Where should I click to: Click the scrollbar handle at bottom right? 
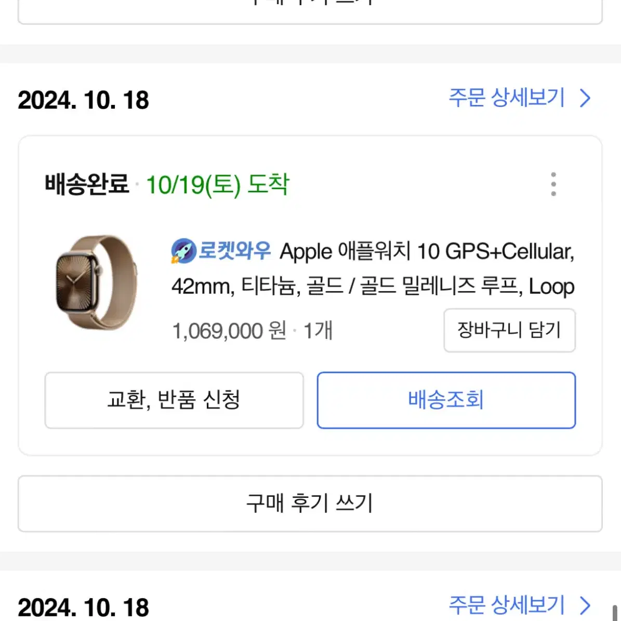(x=615, y=613)
